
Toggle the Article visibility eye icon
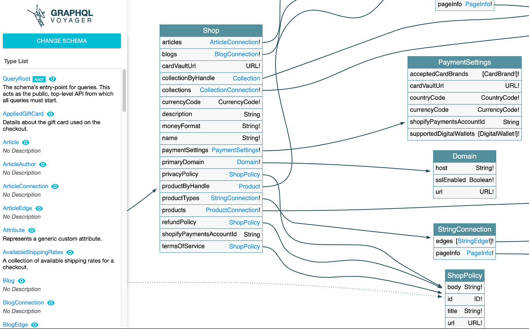(25, 143)
